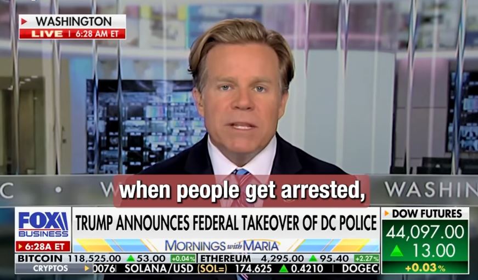The height and width of the screenshot is (280, 478).
Task: Click the BITCOIN ticker label
Action: coord(40,259)
